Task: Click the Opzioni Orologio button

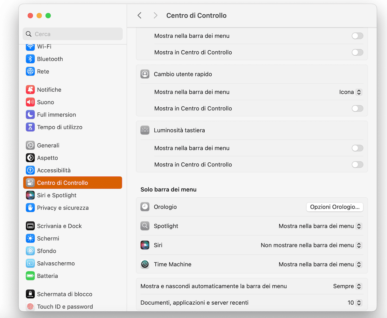Action: [x=334, y=207]
